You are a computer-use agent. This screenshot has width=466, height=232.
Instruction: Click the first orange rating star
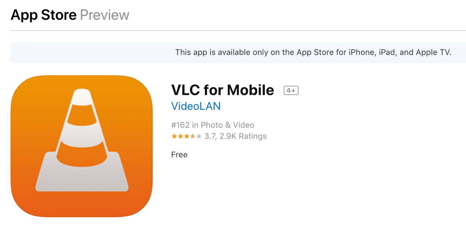tap(174, 136)
